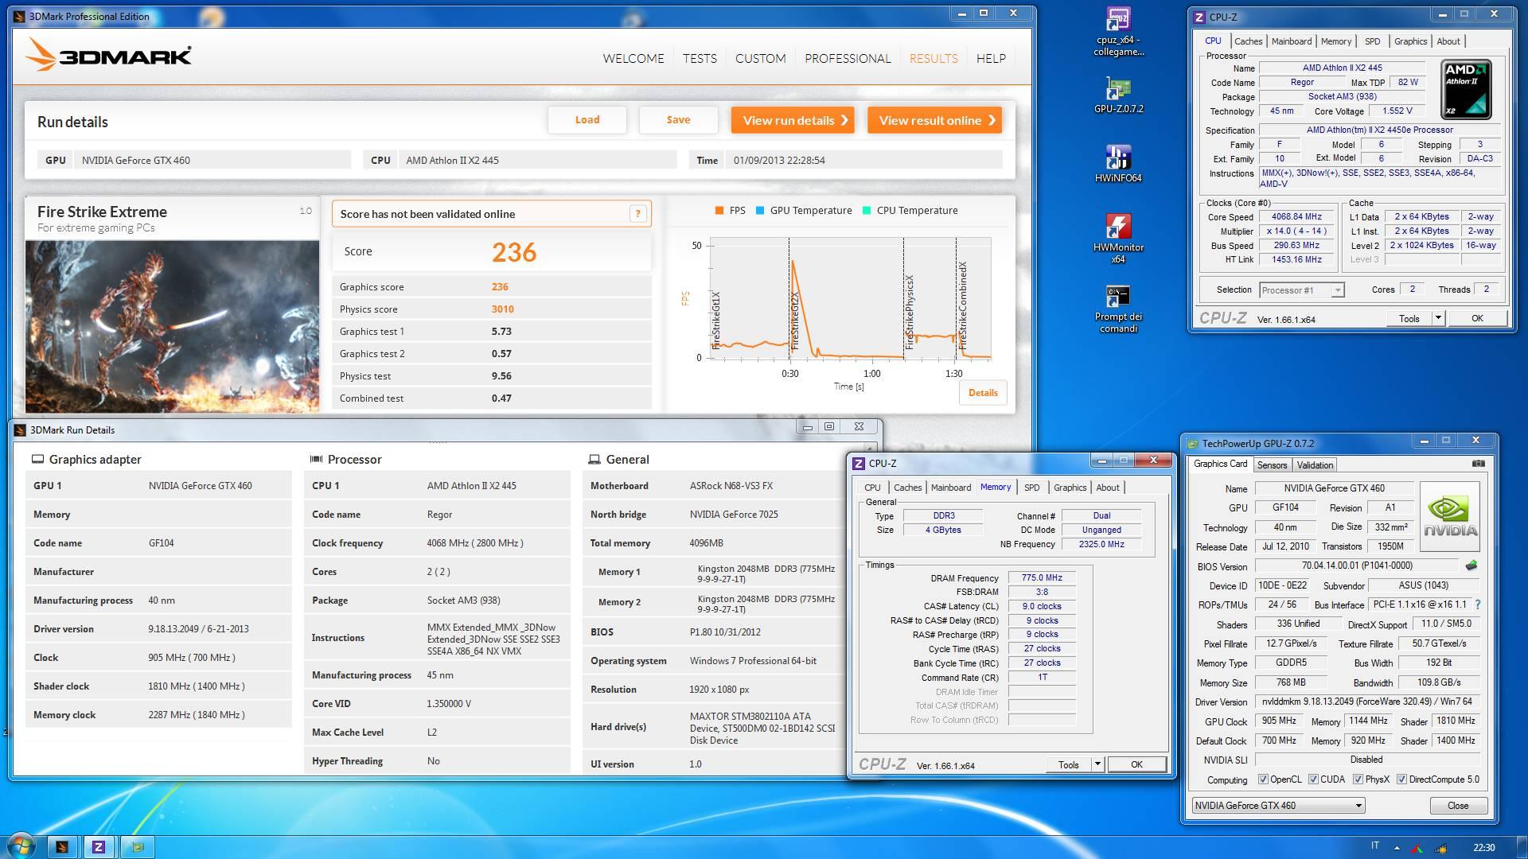Open Tools dropdown arrow in top CPU-Z
The width and height of the screenshot is (1528, 859).
pos(1438,318)
